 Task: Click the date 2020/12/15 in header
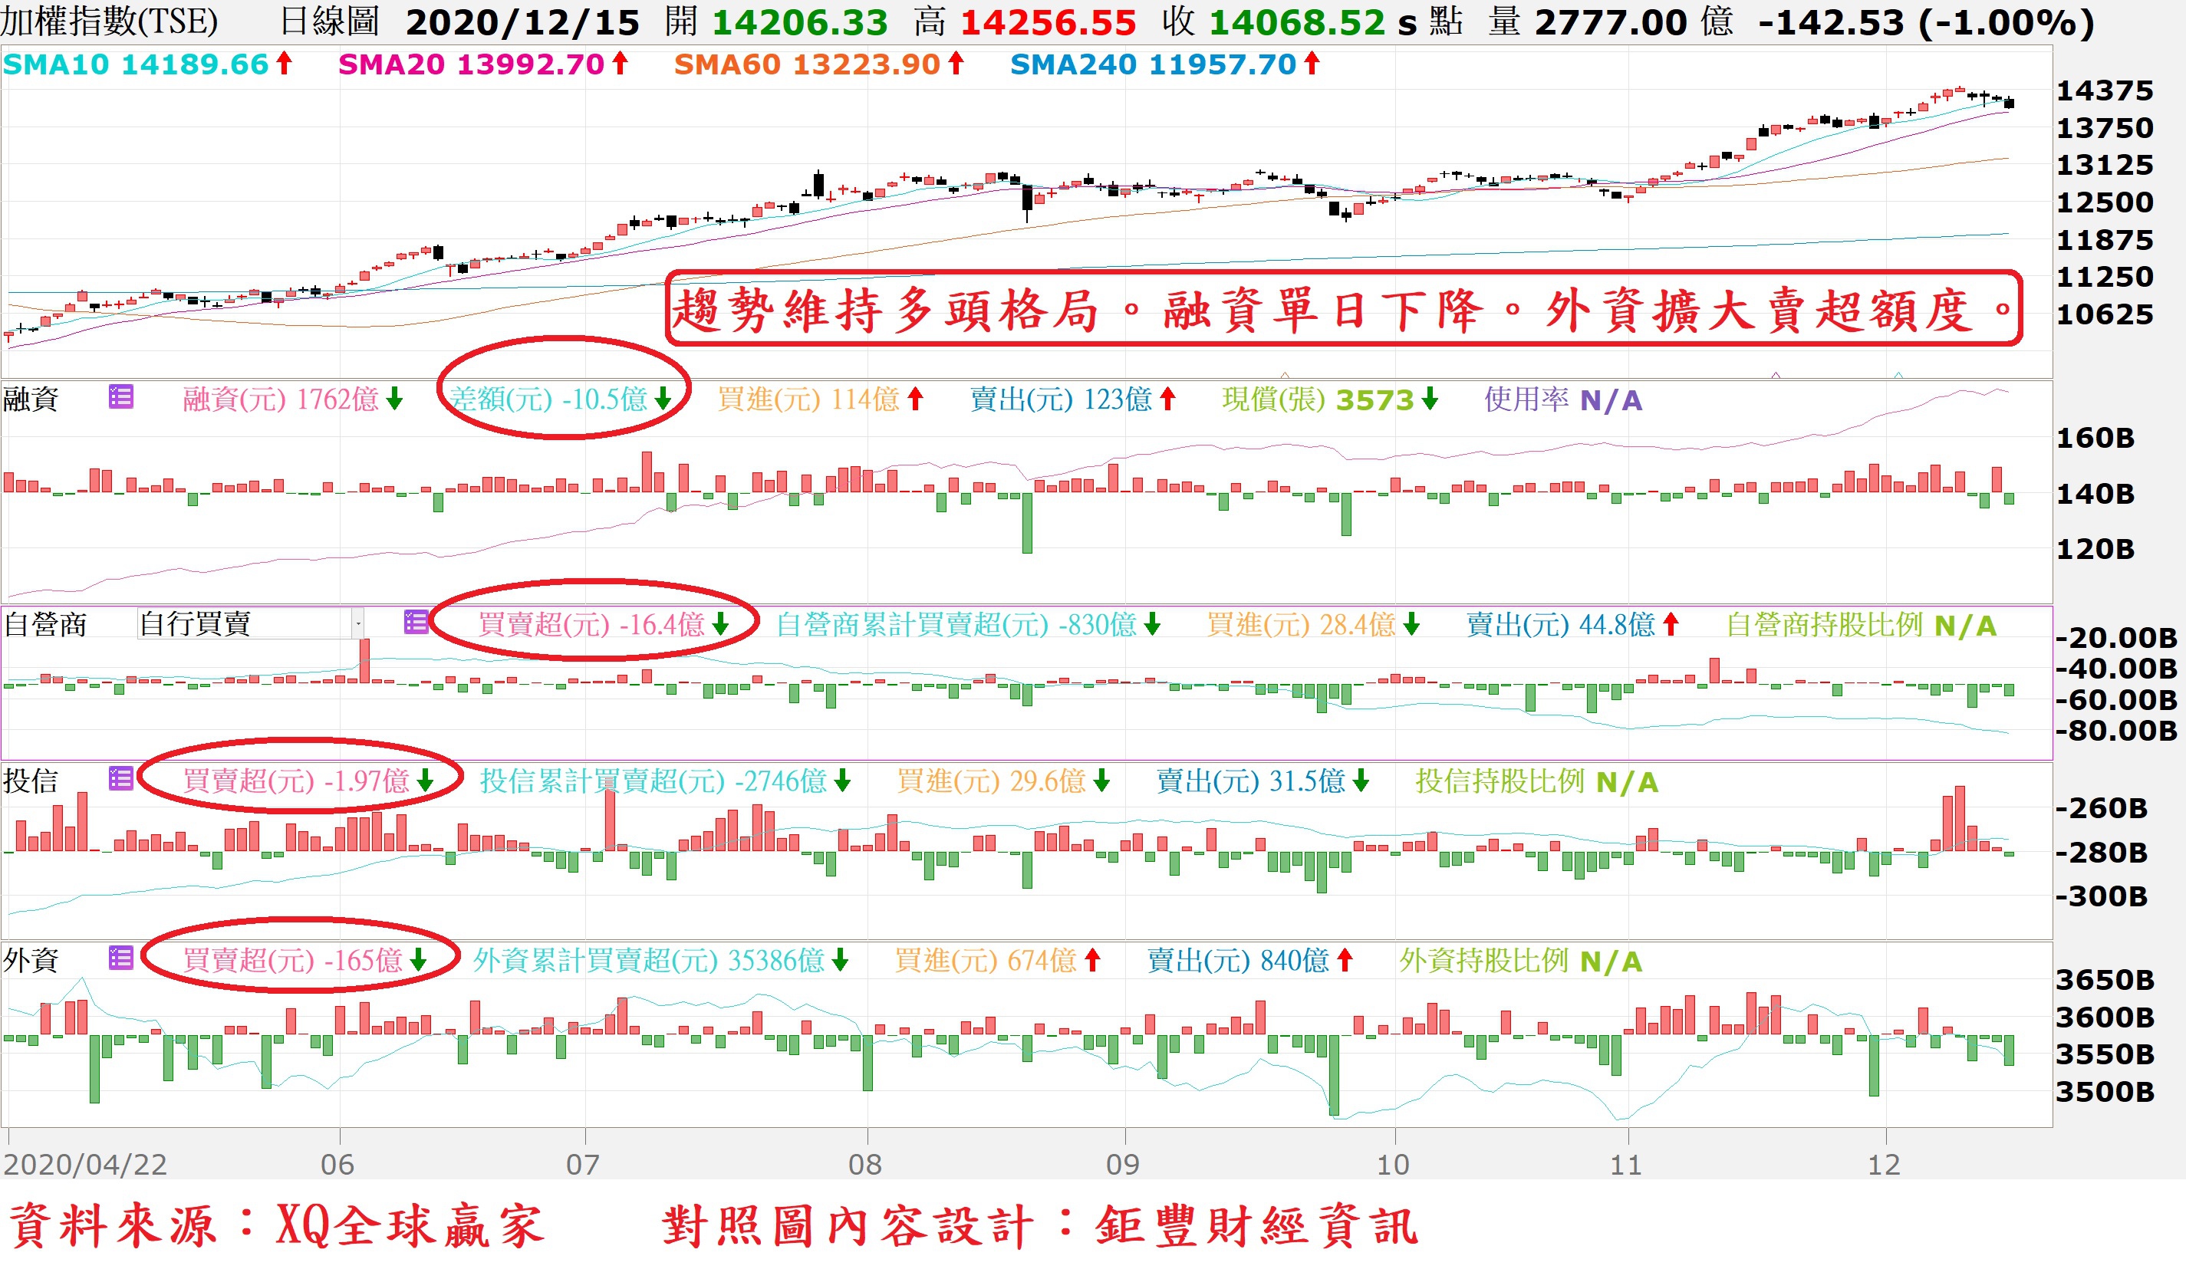coord(523,22)
